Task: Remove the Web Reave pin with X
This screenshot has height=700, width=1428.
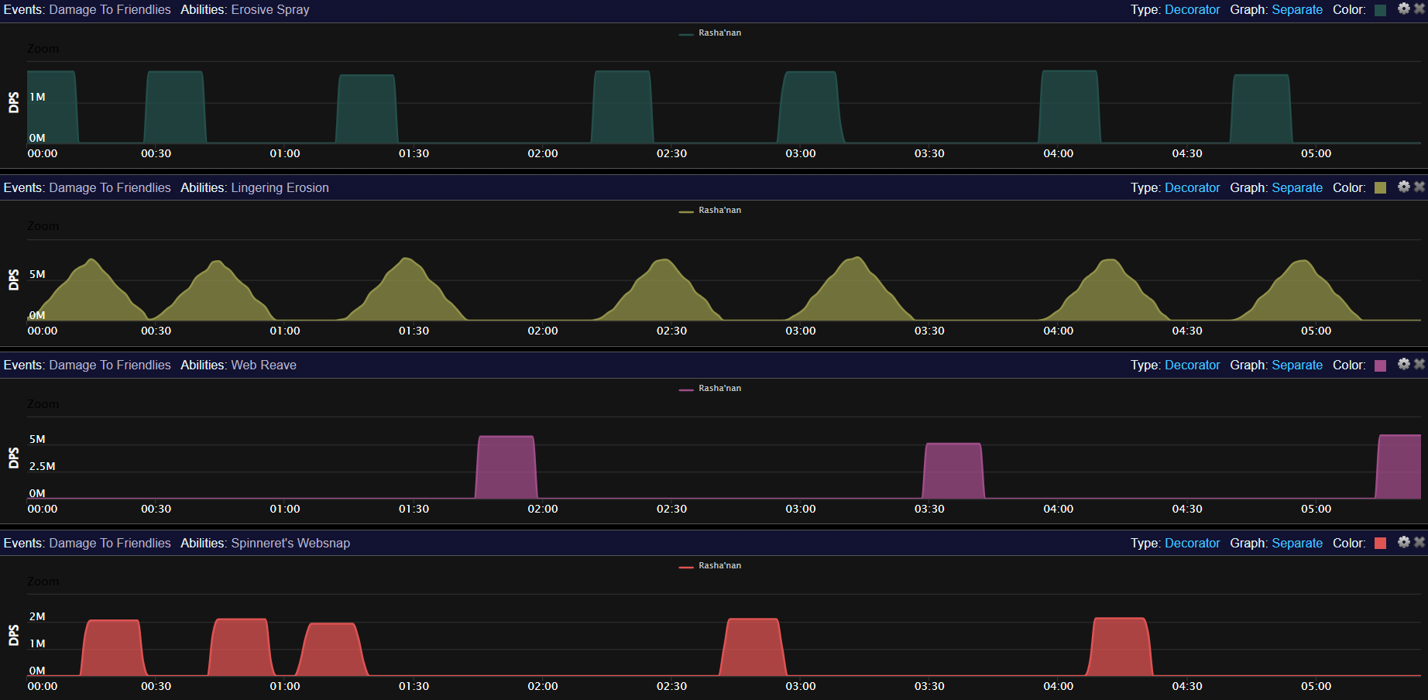Action: 1419,364
